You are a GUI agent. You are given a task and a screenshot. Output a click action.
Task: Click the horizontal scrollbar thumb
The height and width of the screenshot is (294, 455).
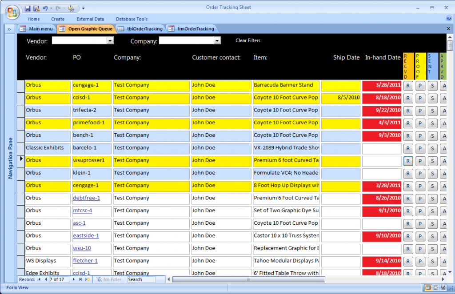[x=249, y=279]
